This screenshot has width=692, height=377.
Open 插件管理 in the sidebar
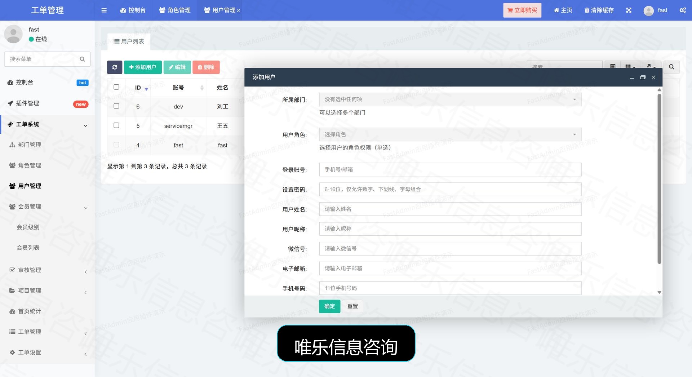[x=48, y=103]
